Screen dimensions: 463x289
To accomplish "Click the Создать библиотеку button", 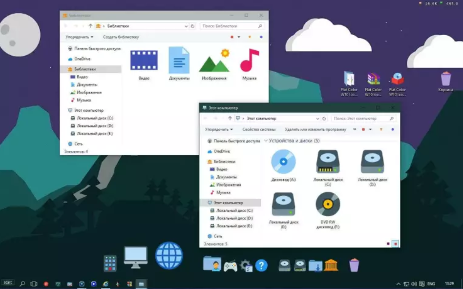I will click(x=121, y=37).
